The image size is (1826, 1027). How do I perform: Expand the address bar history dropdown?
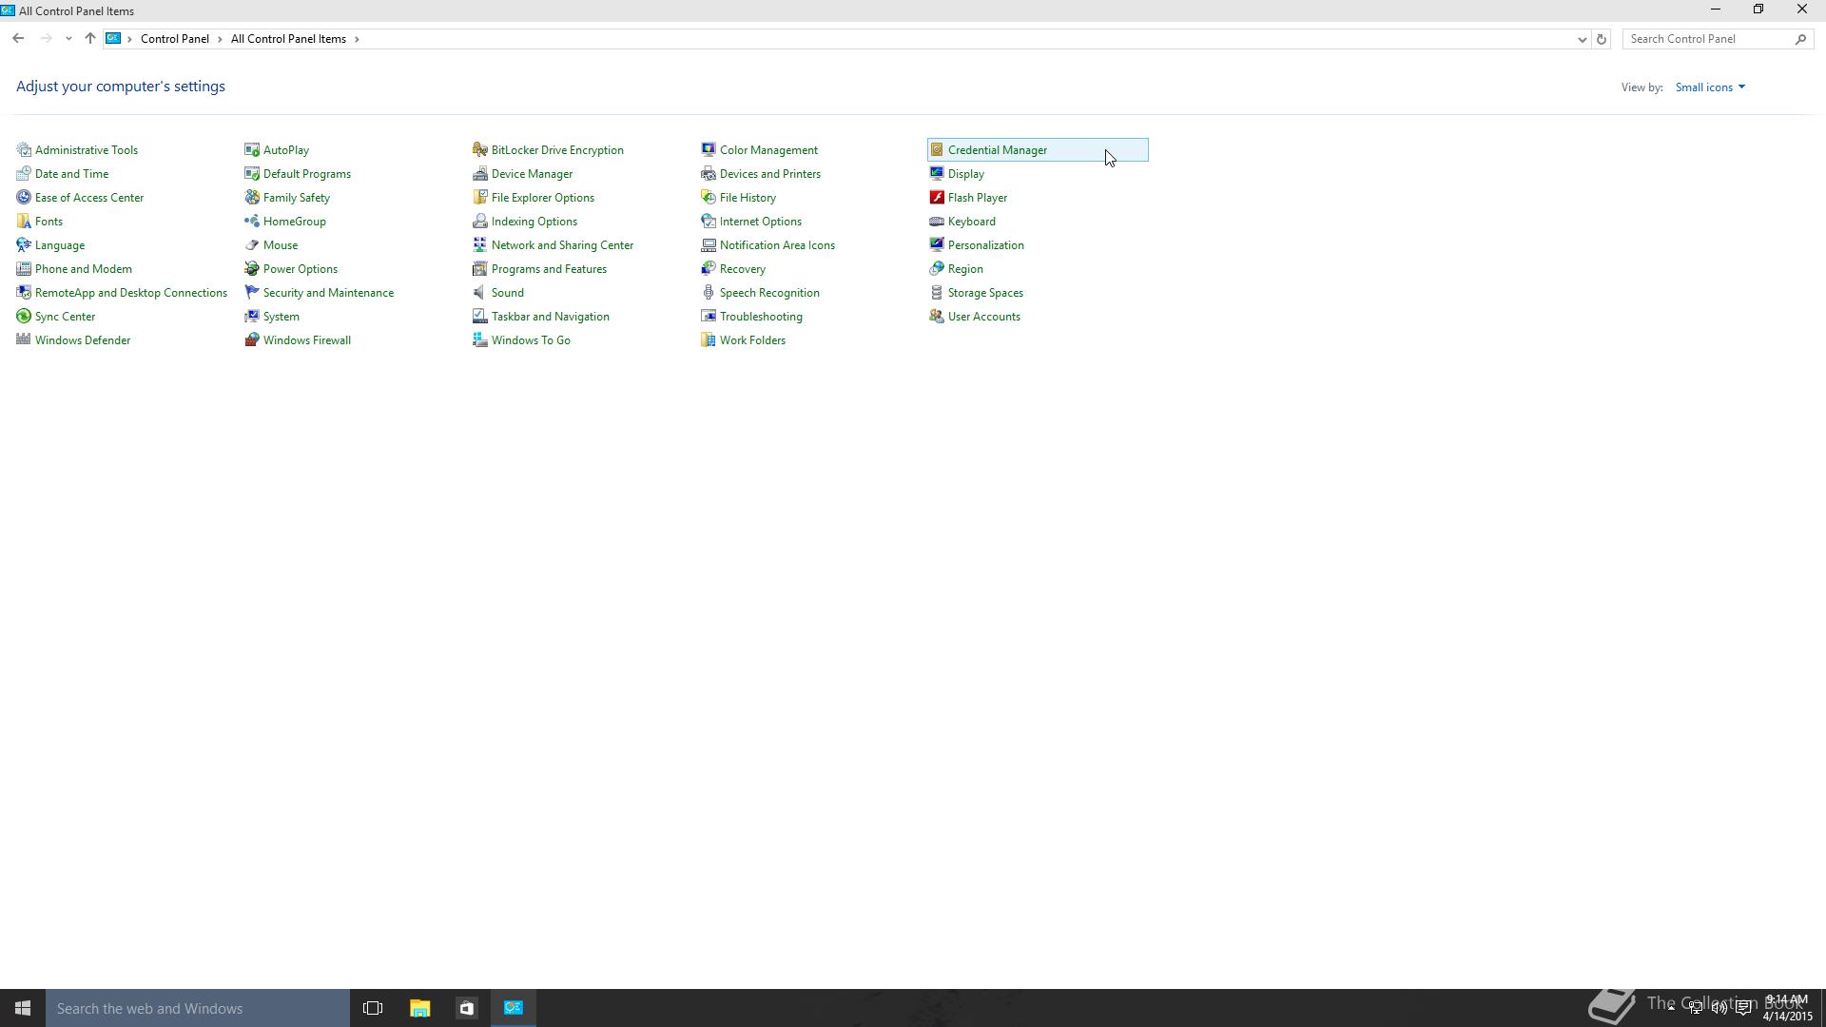[x=1582, y=39]
